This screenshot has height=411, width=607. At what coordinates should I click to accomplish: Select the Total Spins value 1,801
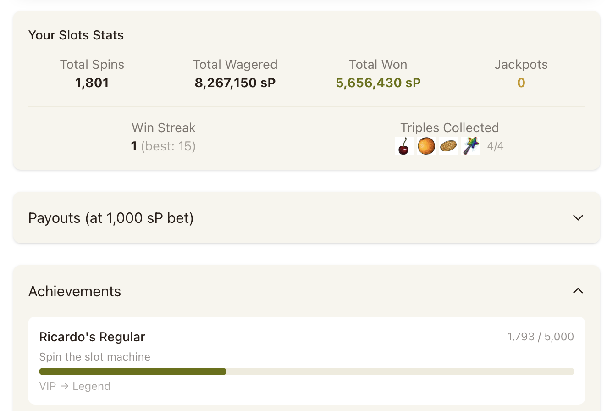(x=92, y=83)
